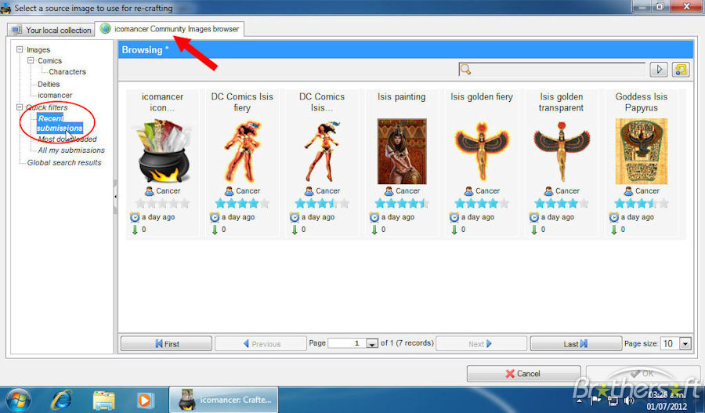Screen dimensions: 705x413
Task: Switch to Your local collection tab
Action: pyautogui.click(x=52, y=30)
